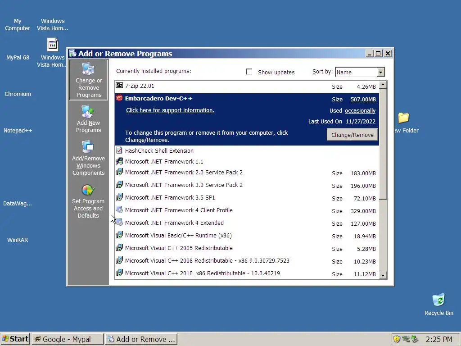461x346 pixels.
Task: Click Visual Basic/C++ Runtime (x86) icon
Action: [x=119, y=235]
